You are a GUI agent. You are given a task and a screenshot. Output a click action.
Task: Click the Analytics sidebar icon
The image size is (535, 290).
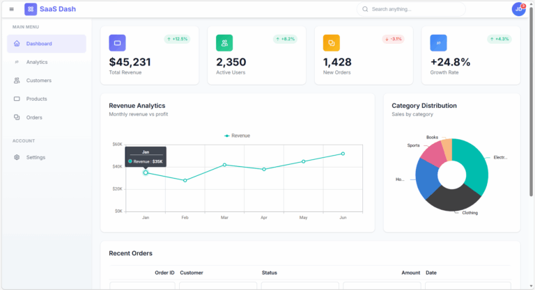coord(17,62)
